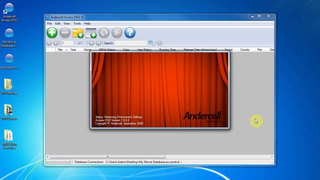Viewport: 320px width, 180px height.
Task: Click the My Movie Database desktop file
Action: coord(9,38)
